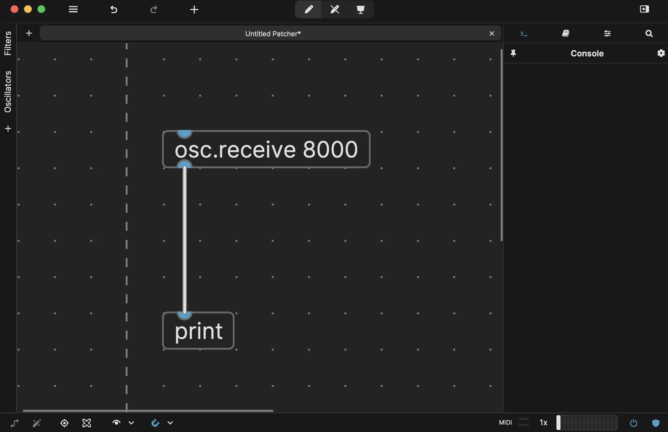This screenshot has height=432, width=668.
Task: Add a new patcher tab
Action: pos(29,33)
